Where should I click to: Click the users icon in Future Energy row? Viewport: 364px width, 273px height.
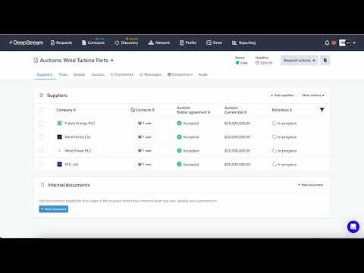140,124
